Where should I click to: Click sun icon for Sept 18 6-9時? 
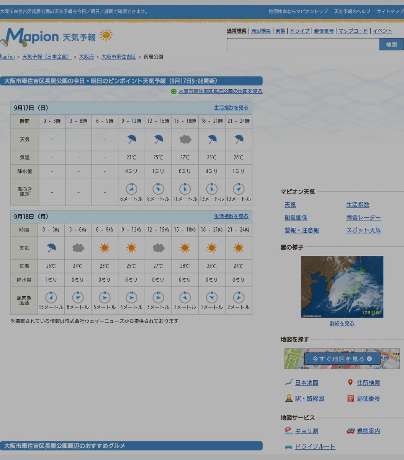click(x=105, y=248)
